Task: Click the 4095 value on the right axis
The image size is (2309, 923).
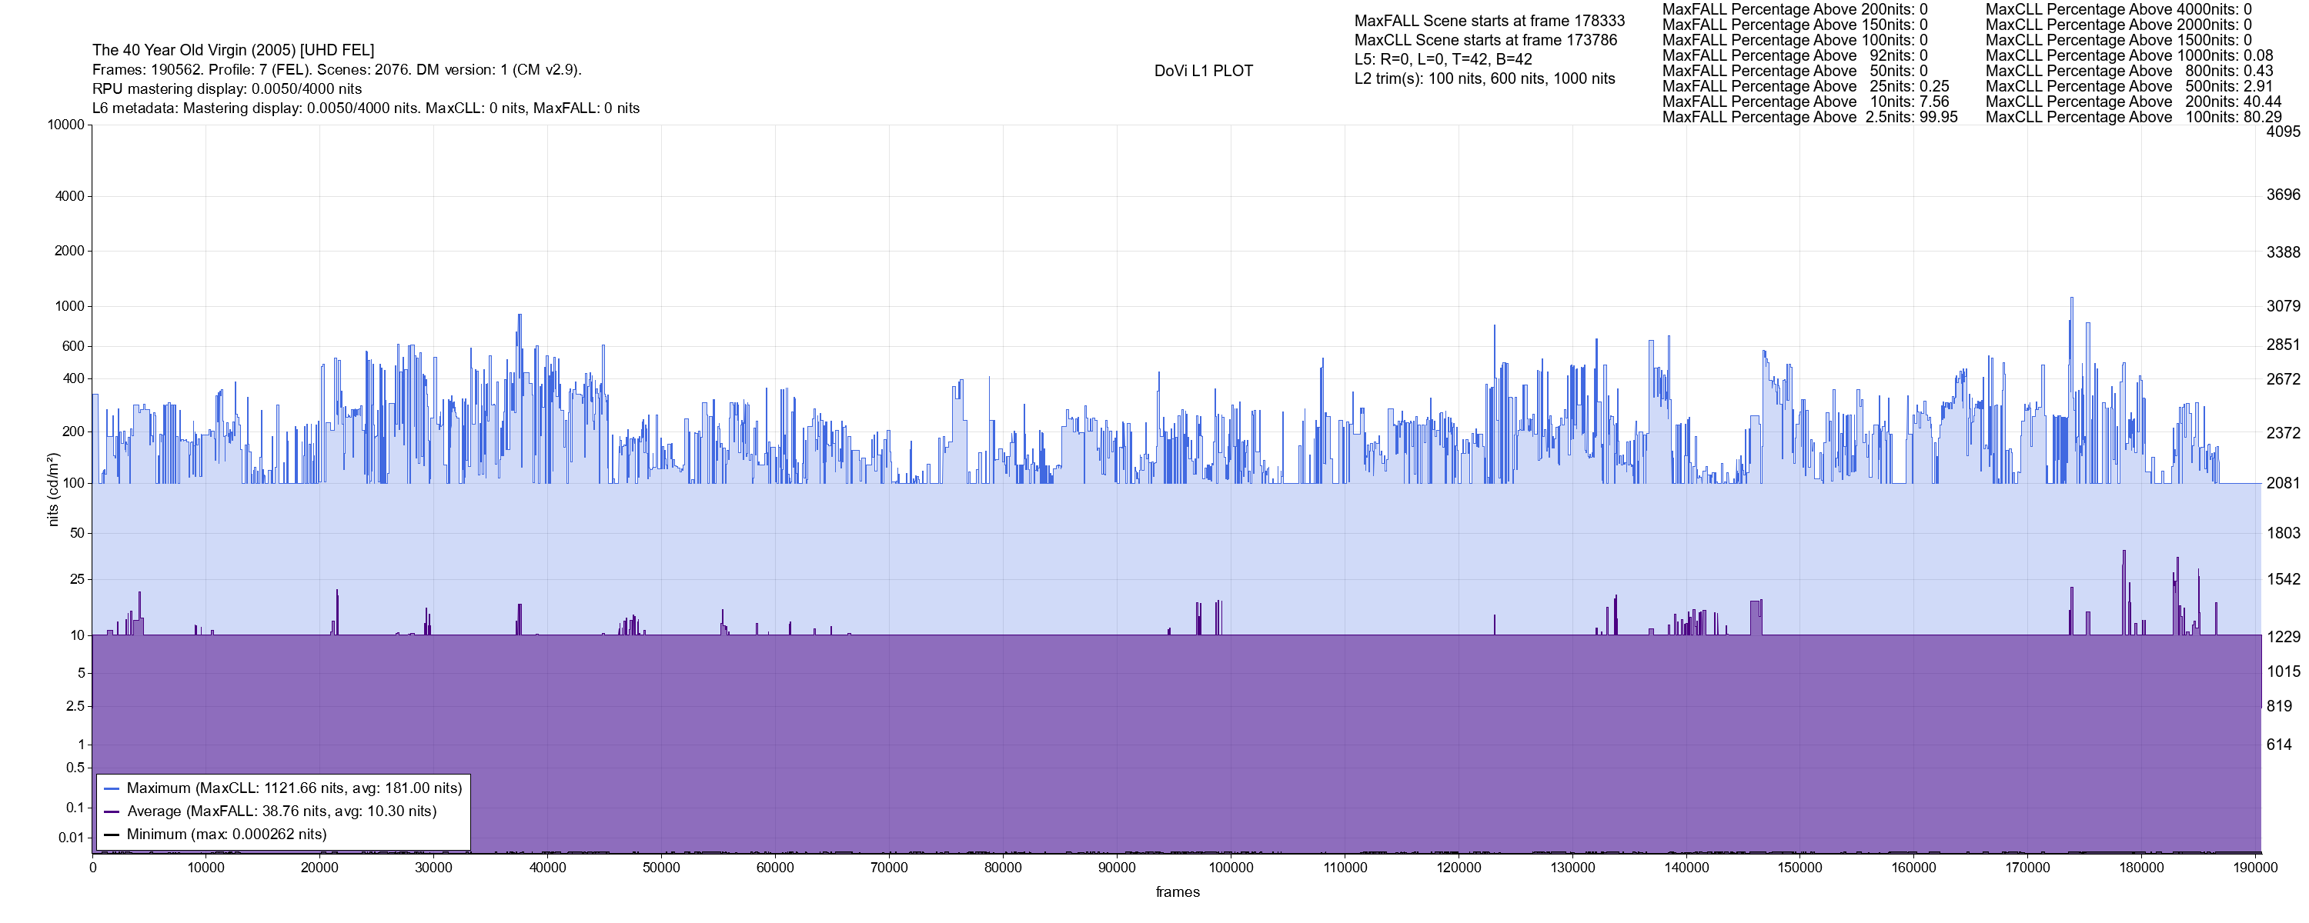Action: point(2282,132)
